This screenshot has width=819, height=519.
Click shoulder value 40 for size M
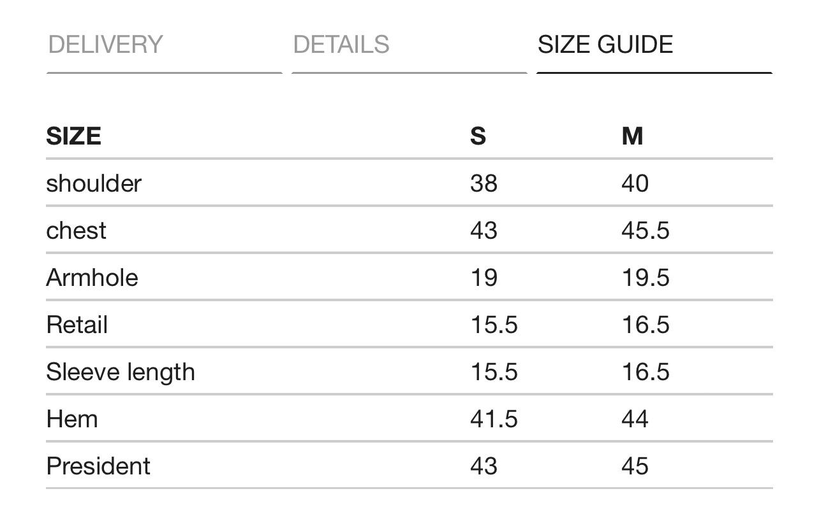click(635, 183)
